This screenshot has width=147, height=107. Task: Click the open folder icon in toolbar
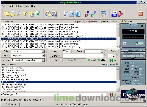coord(7,14)
